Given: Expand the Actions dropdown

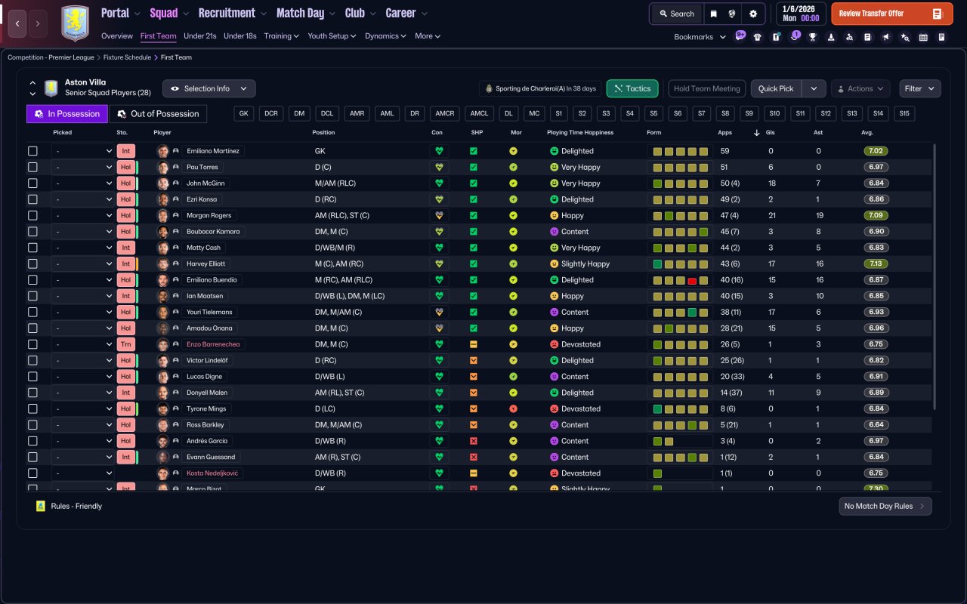Looking at the screenshot, I should click(x=860, y=88).
